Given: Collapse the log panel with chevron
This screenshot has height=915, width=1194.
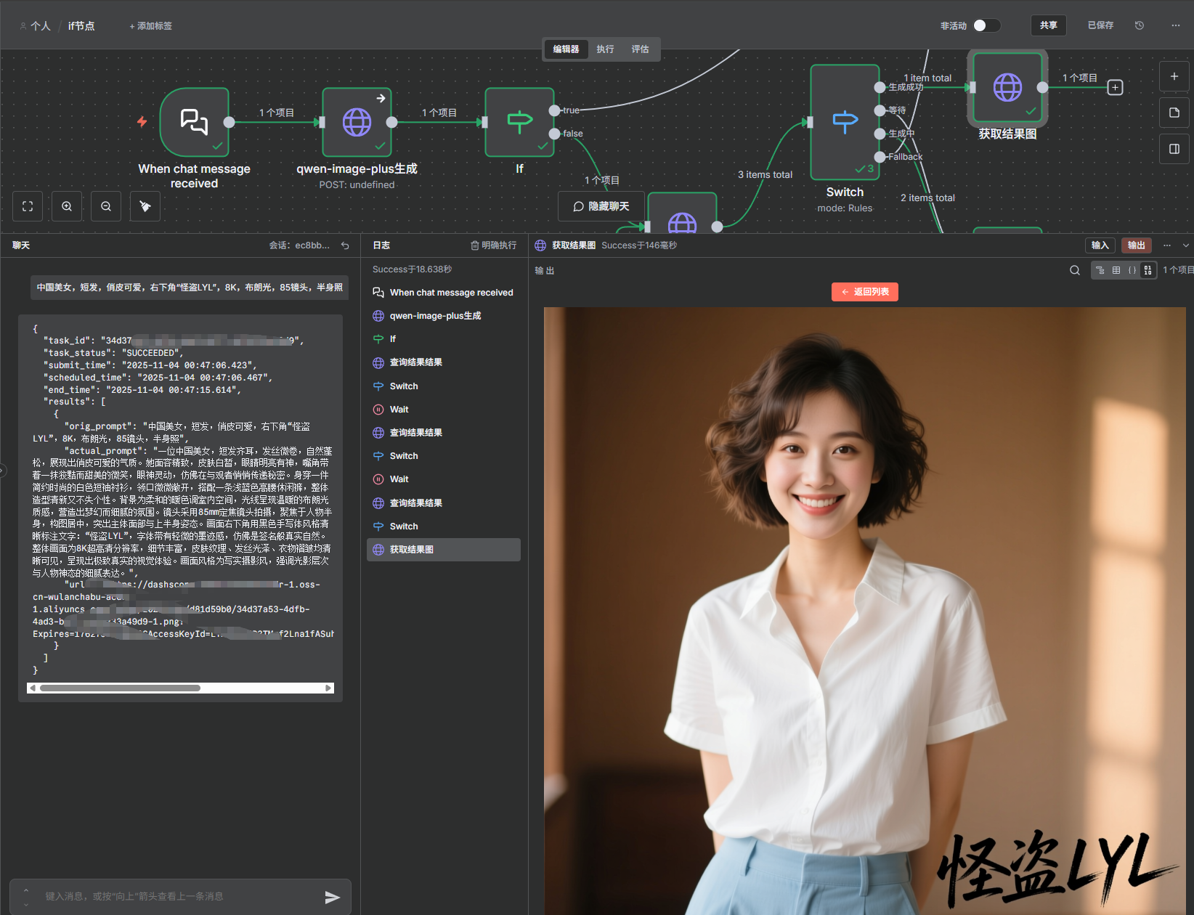Looking at the screenshot, I should [x=1186, y=245].
